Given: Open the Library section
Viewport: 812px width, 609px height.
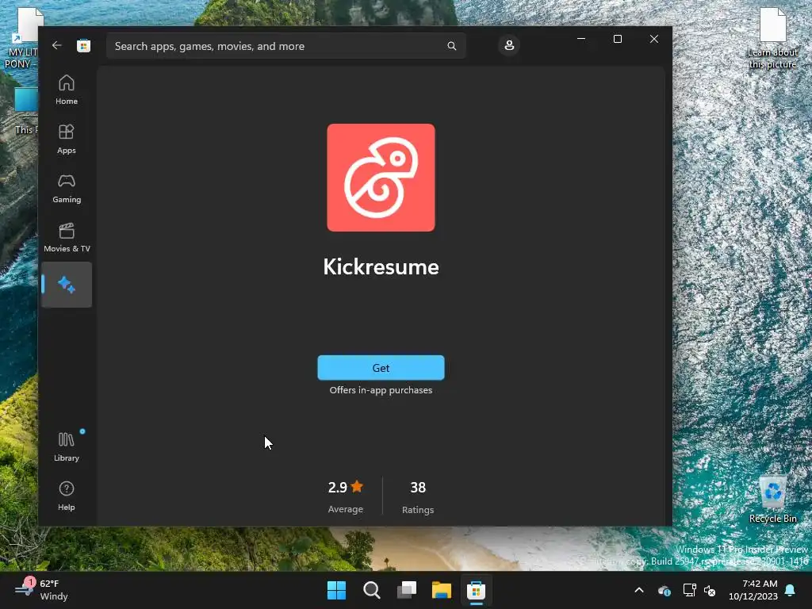Looking at the screenshot, I should tap(67, 446).
